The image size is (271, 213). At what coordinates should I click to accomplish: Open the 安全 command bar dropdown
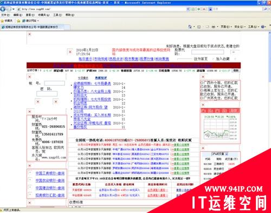click(x=240, y=27)
